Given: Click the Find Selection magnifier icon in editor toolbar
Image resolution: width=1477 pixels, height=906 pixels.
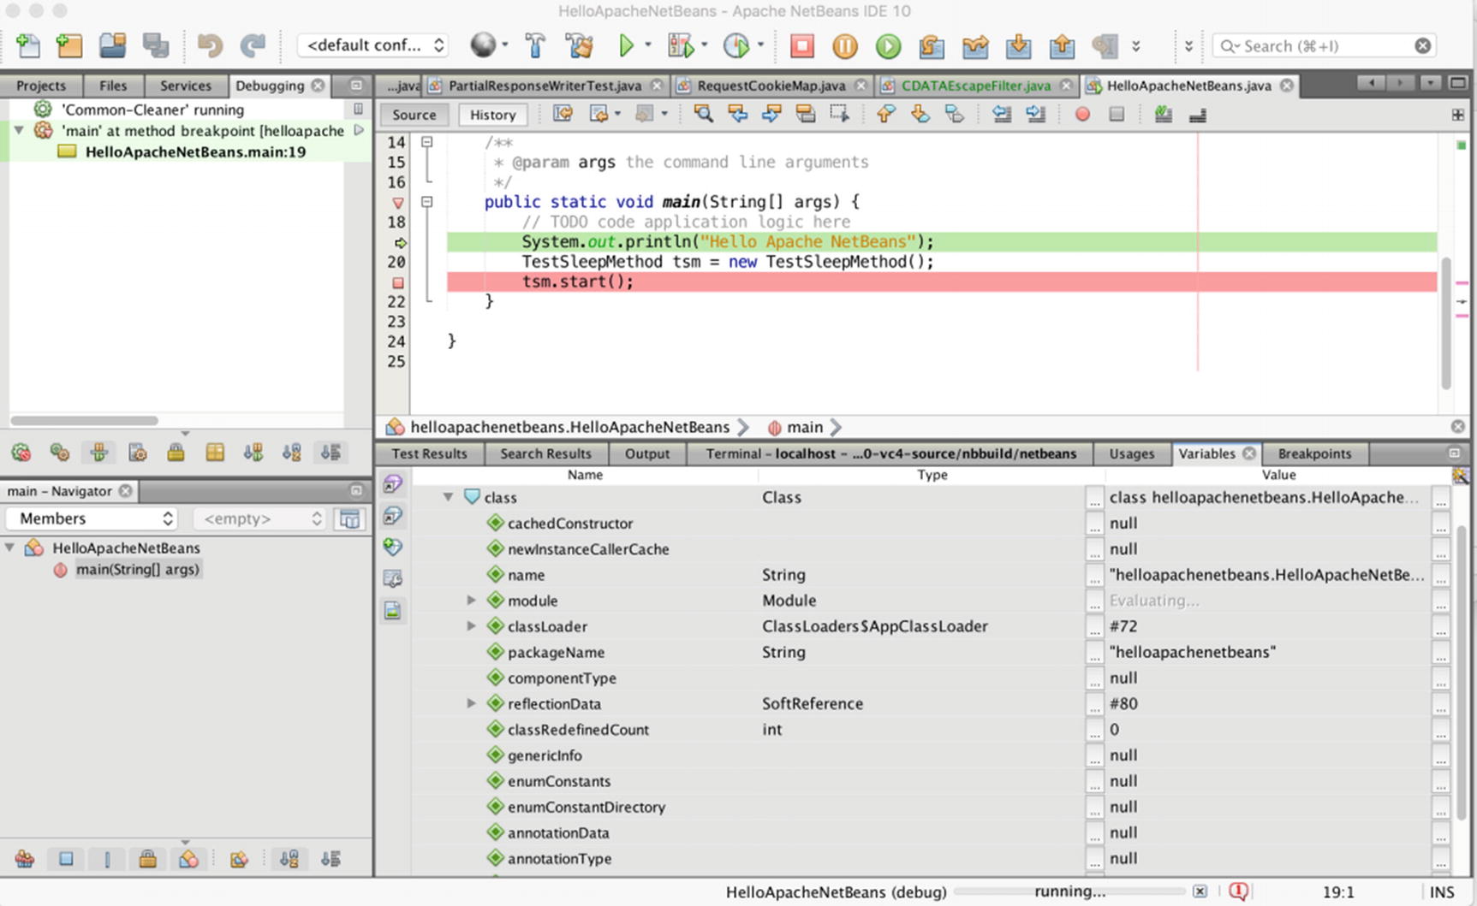Looking at the screenshot, I should [x=703, y=114].
